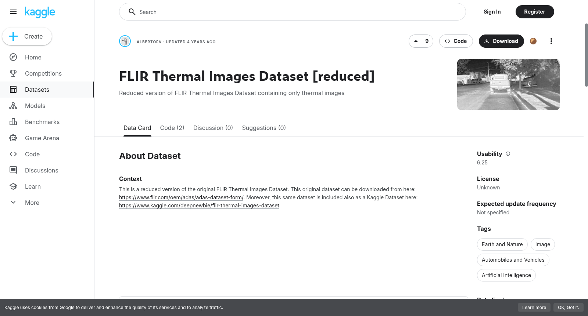Switch to the Suggestions (0) tab

coord(264,128)
